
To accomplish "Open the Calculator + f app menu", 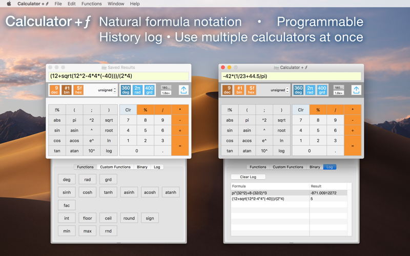I will click(x=33, y=4).
